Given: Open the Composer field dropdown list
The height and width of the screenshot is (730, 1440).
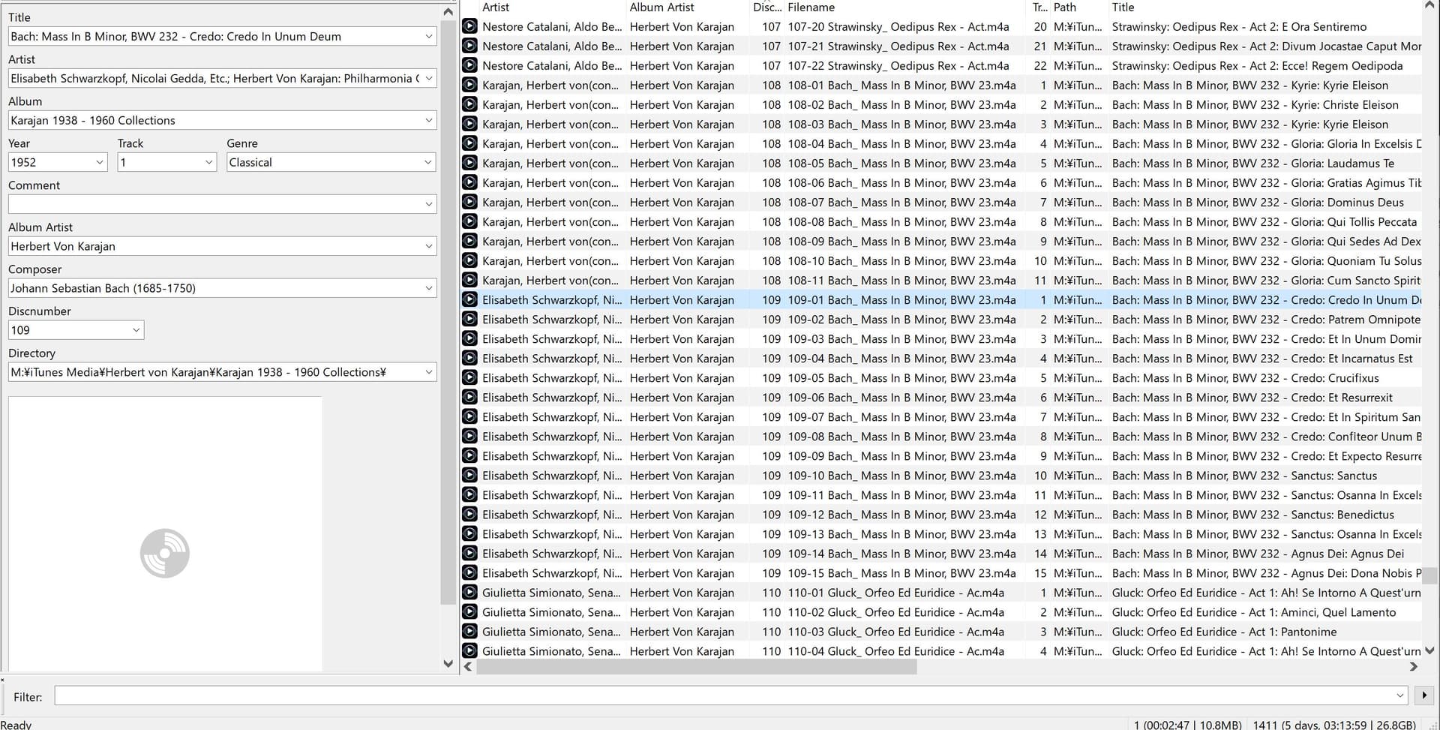Looking at the screenshot, I should tap(428, 288).
